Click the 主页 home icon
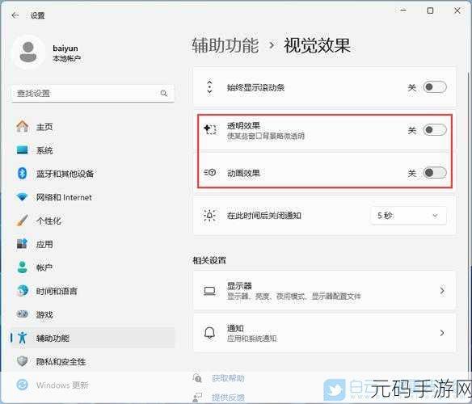 [x=23, y=126]
